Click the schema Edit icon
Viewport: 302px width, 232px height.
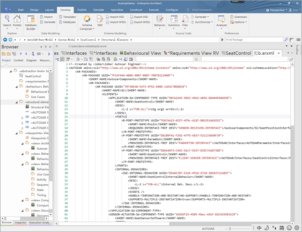tap(100, 21)
